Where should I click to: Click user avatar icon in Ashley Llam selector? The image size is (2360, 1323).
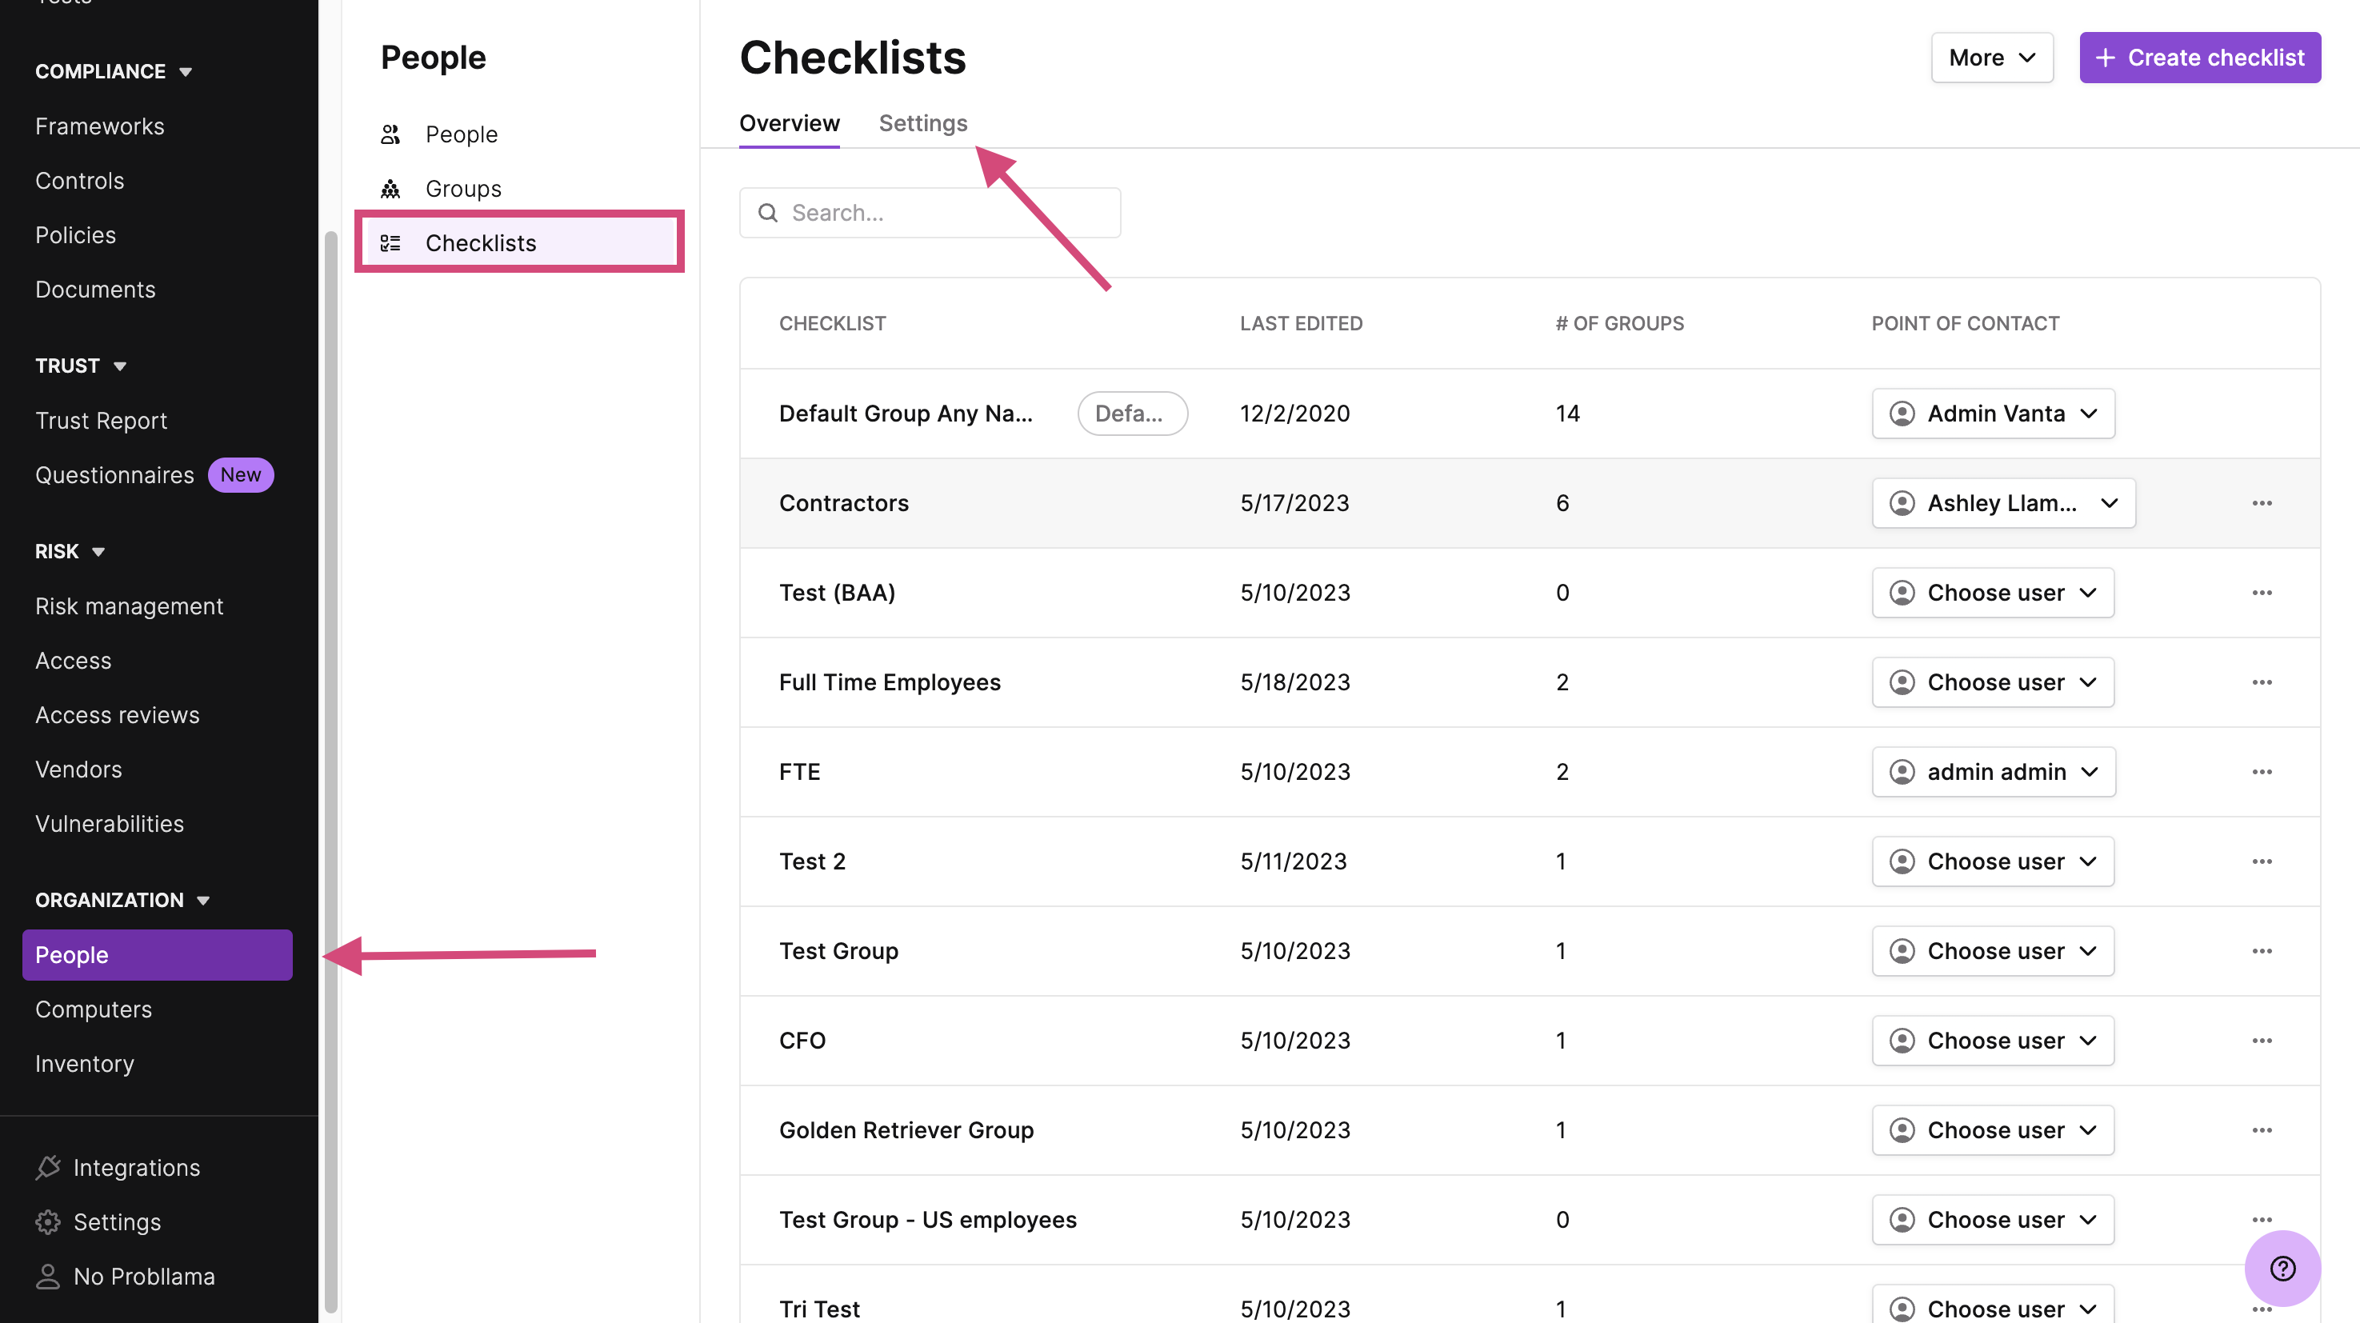pyautogui.click(x=1902, y=503)
